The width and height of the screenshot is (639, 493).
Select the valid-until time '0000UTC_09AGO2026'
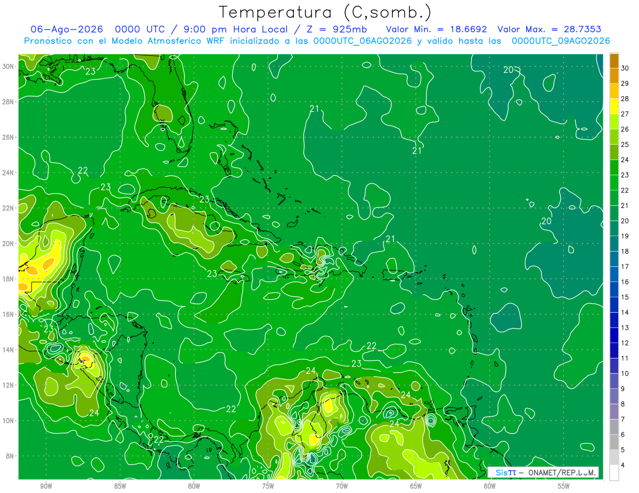tap(561, 41)
